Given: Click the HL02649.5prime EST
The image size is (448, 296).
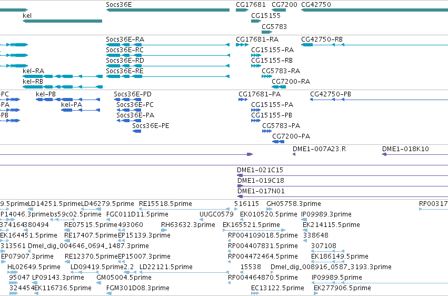Looking at the screenshot, I should click(x=12, y=273).
